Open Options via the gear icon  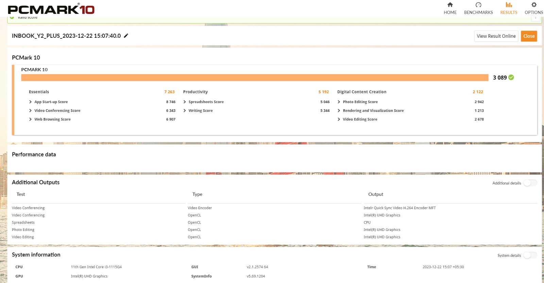(533, 5)
